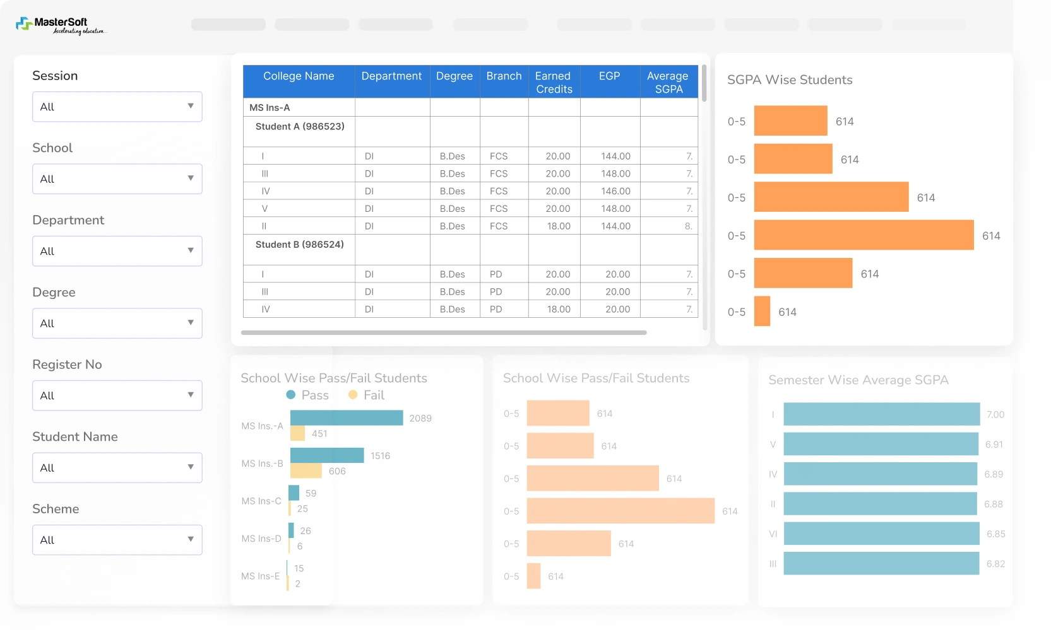Select the Semester I bar in Semester Wise Average SGPA

[x=881, y=414]
